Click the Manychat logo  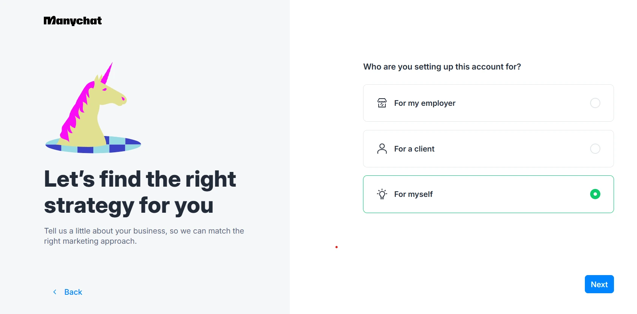click(73, 21)
